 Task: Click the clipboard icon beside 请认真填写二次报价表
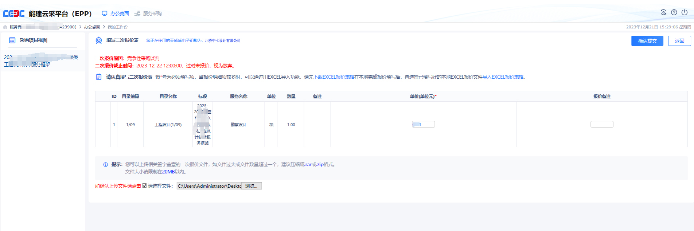tap(99, 77)
